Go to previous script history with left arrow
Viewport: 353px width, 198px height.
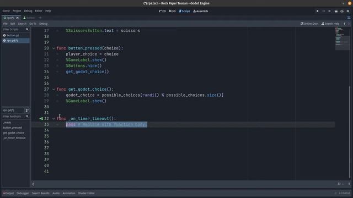344,24
